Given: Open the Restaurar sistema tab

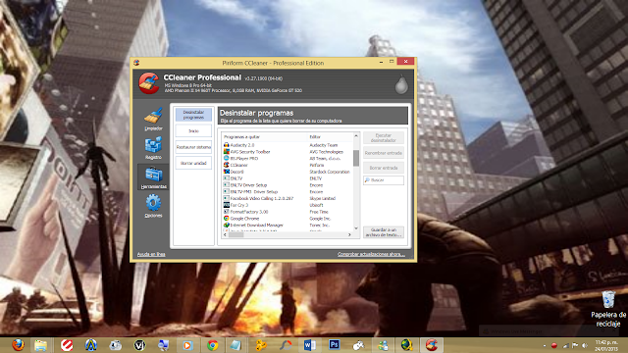Looking at the screenshot, I should pyautogui.click(x=193, y=147).
